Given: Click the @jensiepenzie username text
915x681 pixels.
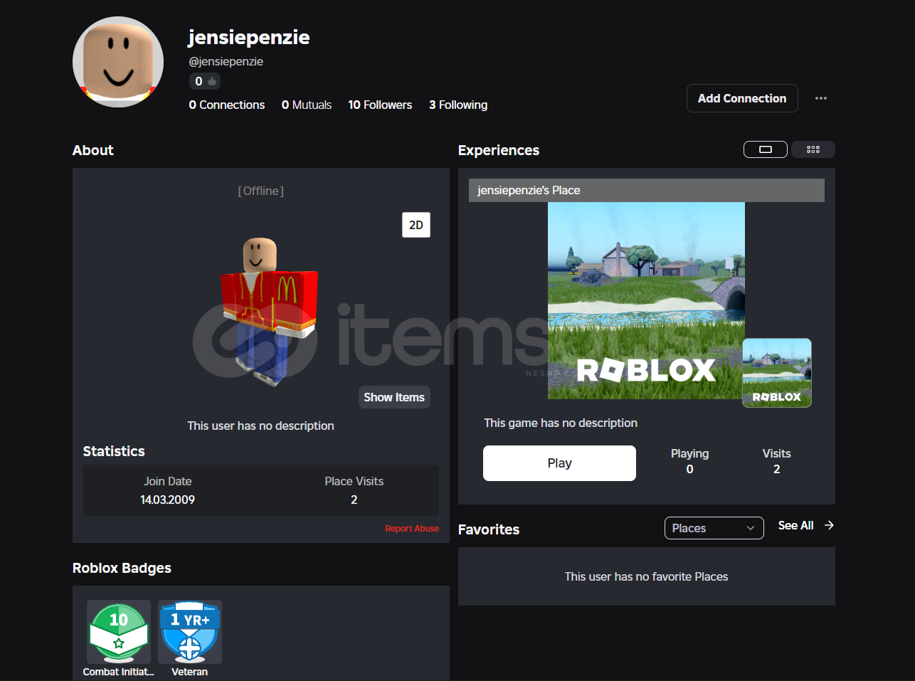Looking at the screenshot, I should pos(226,61).
